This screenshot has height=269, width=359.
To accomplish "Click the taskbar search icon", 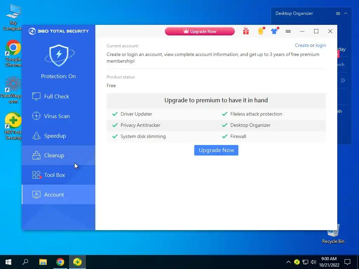I will (25, 262).
